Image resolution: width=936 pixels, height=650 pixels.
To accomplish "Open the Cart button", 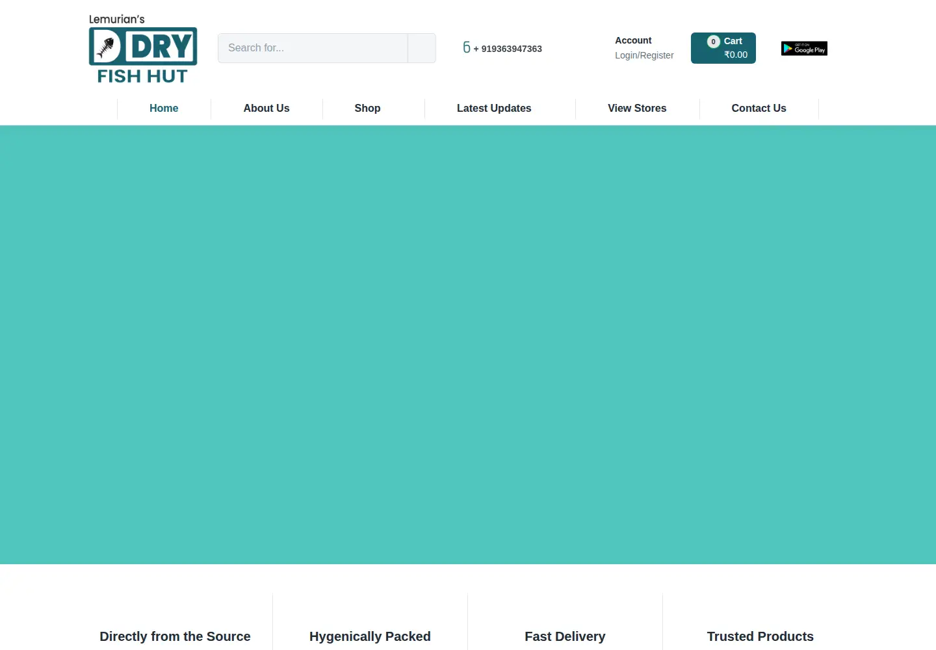I will pos(723,48).
